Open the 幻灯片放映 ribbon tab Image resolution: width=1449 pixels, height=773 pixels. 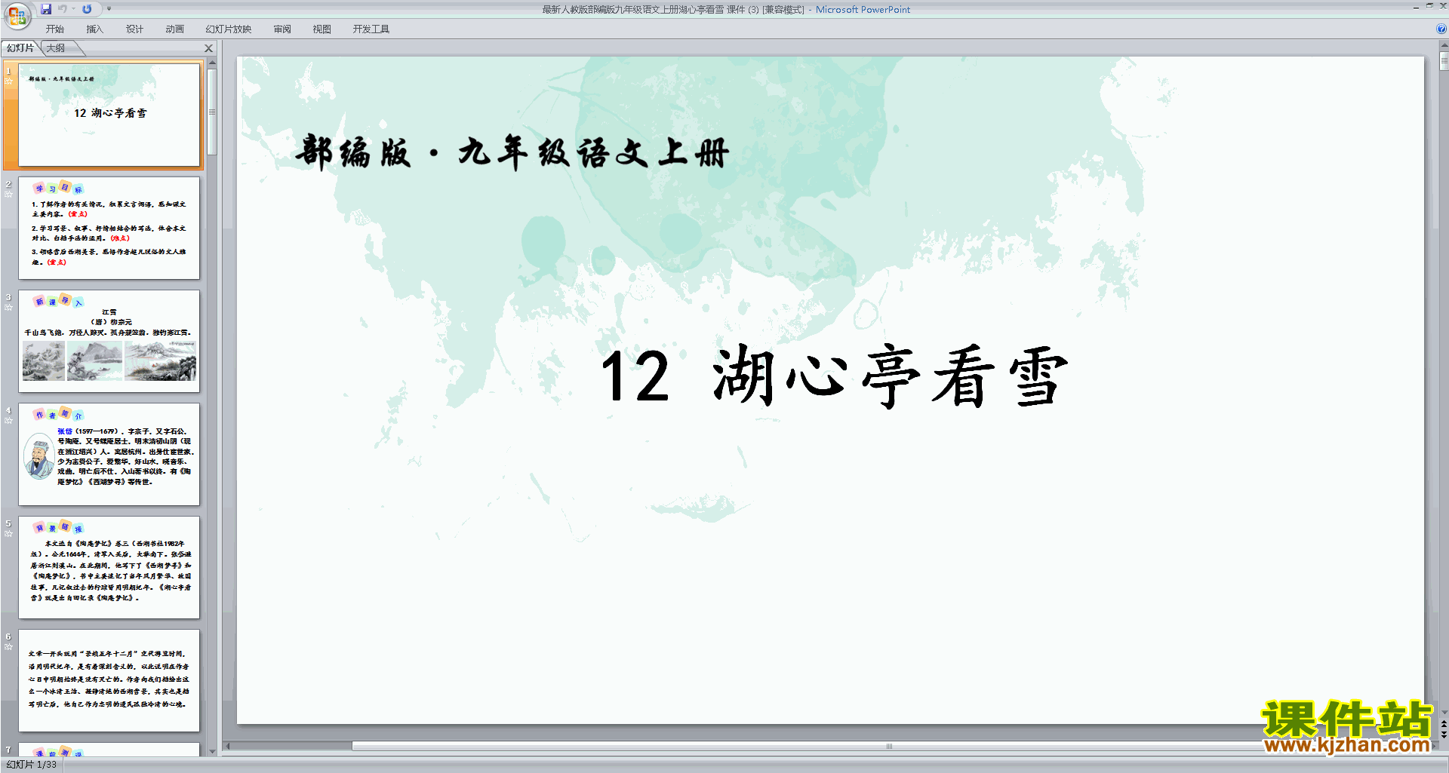(x=229, y=29)
